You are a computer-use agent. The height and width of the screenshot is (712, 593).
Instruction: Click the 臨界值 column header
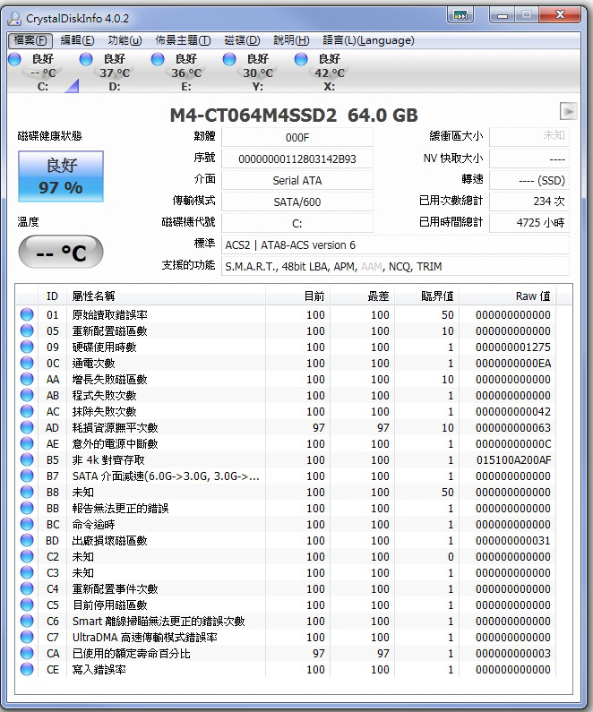(426, 296)
